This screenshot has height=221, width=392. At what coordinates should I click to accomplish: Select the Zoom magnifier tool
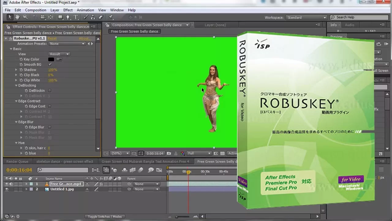point(25,17)
